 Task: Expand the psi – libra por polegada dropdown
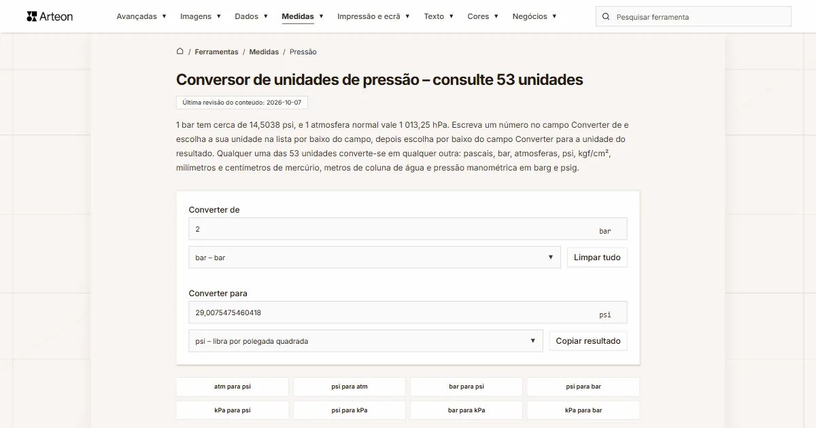(366, 341)
